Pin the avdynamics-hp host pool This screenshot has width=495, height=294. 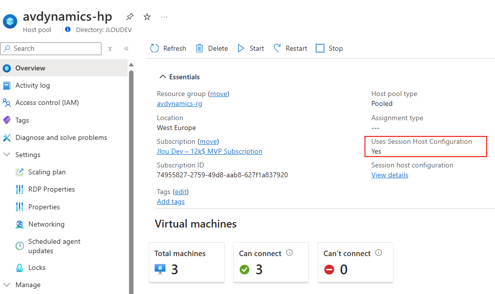tap(130, 17)
